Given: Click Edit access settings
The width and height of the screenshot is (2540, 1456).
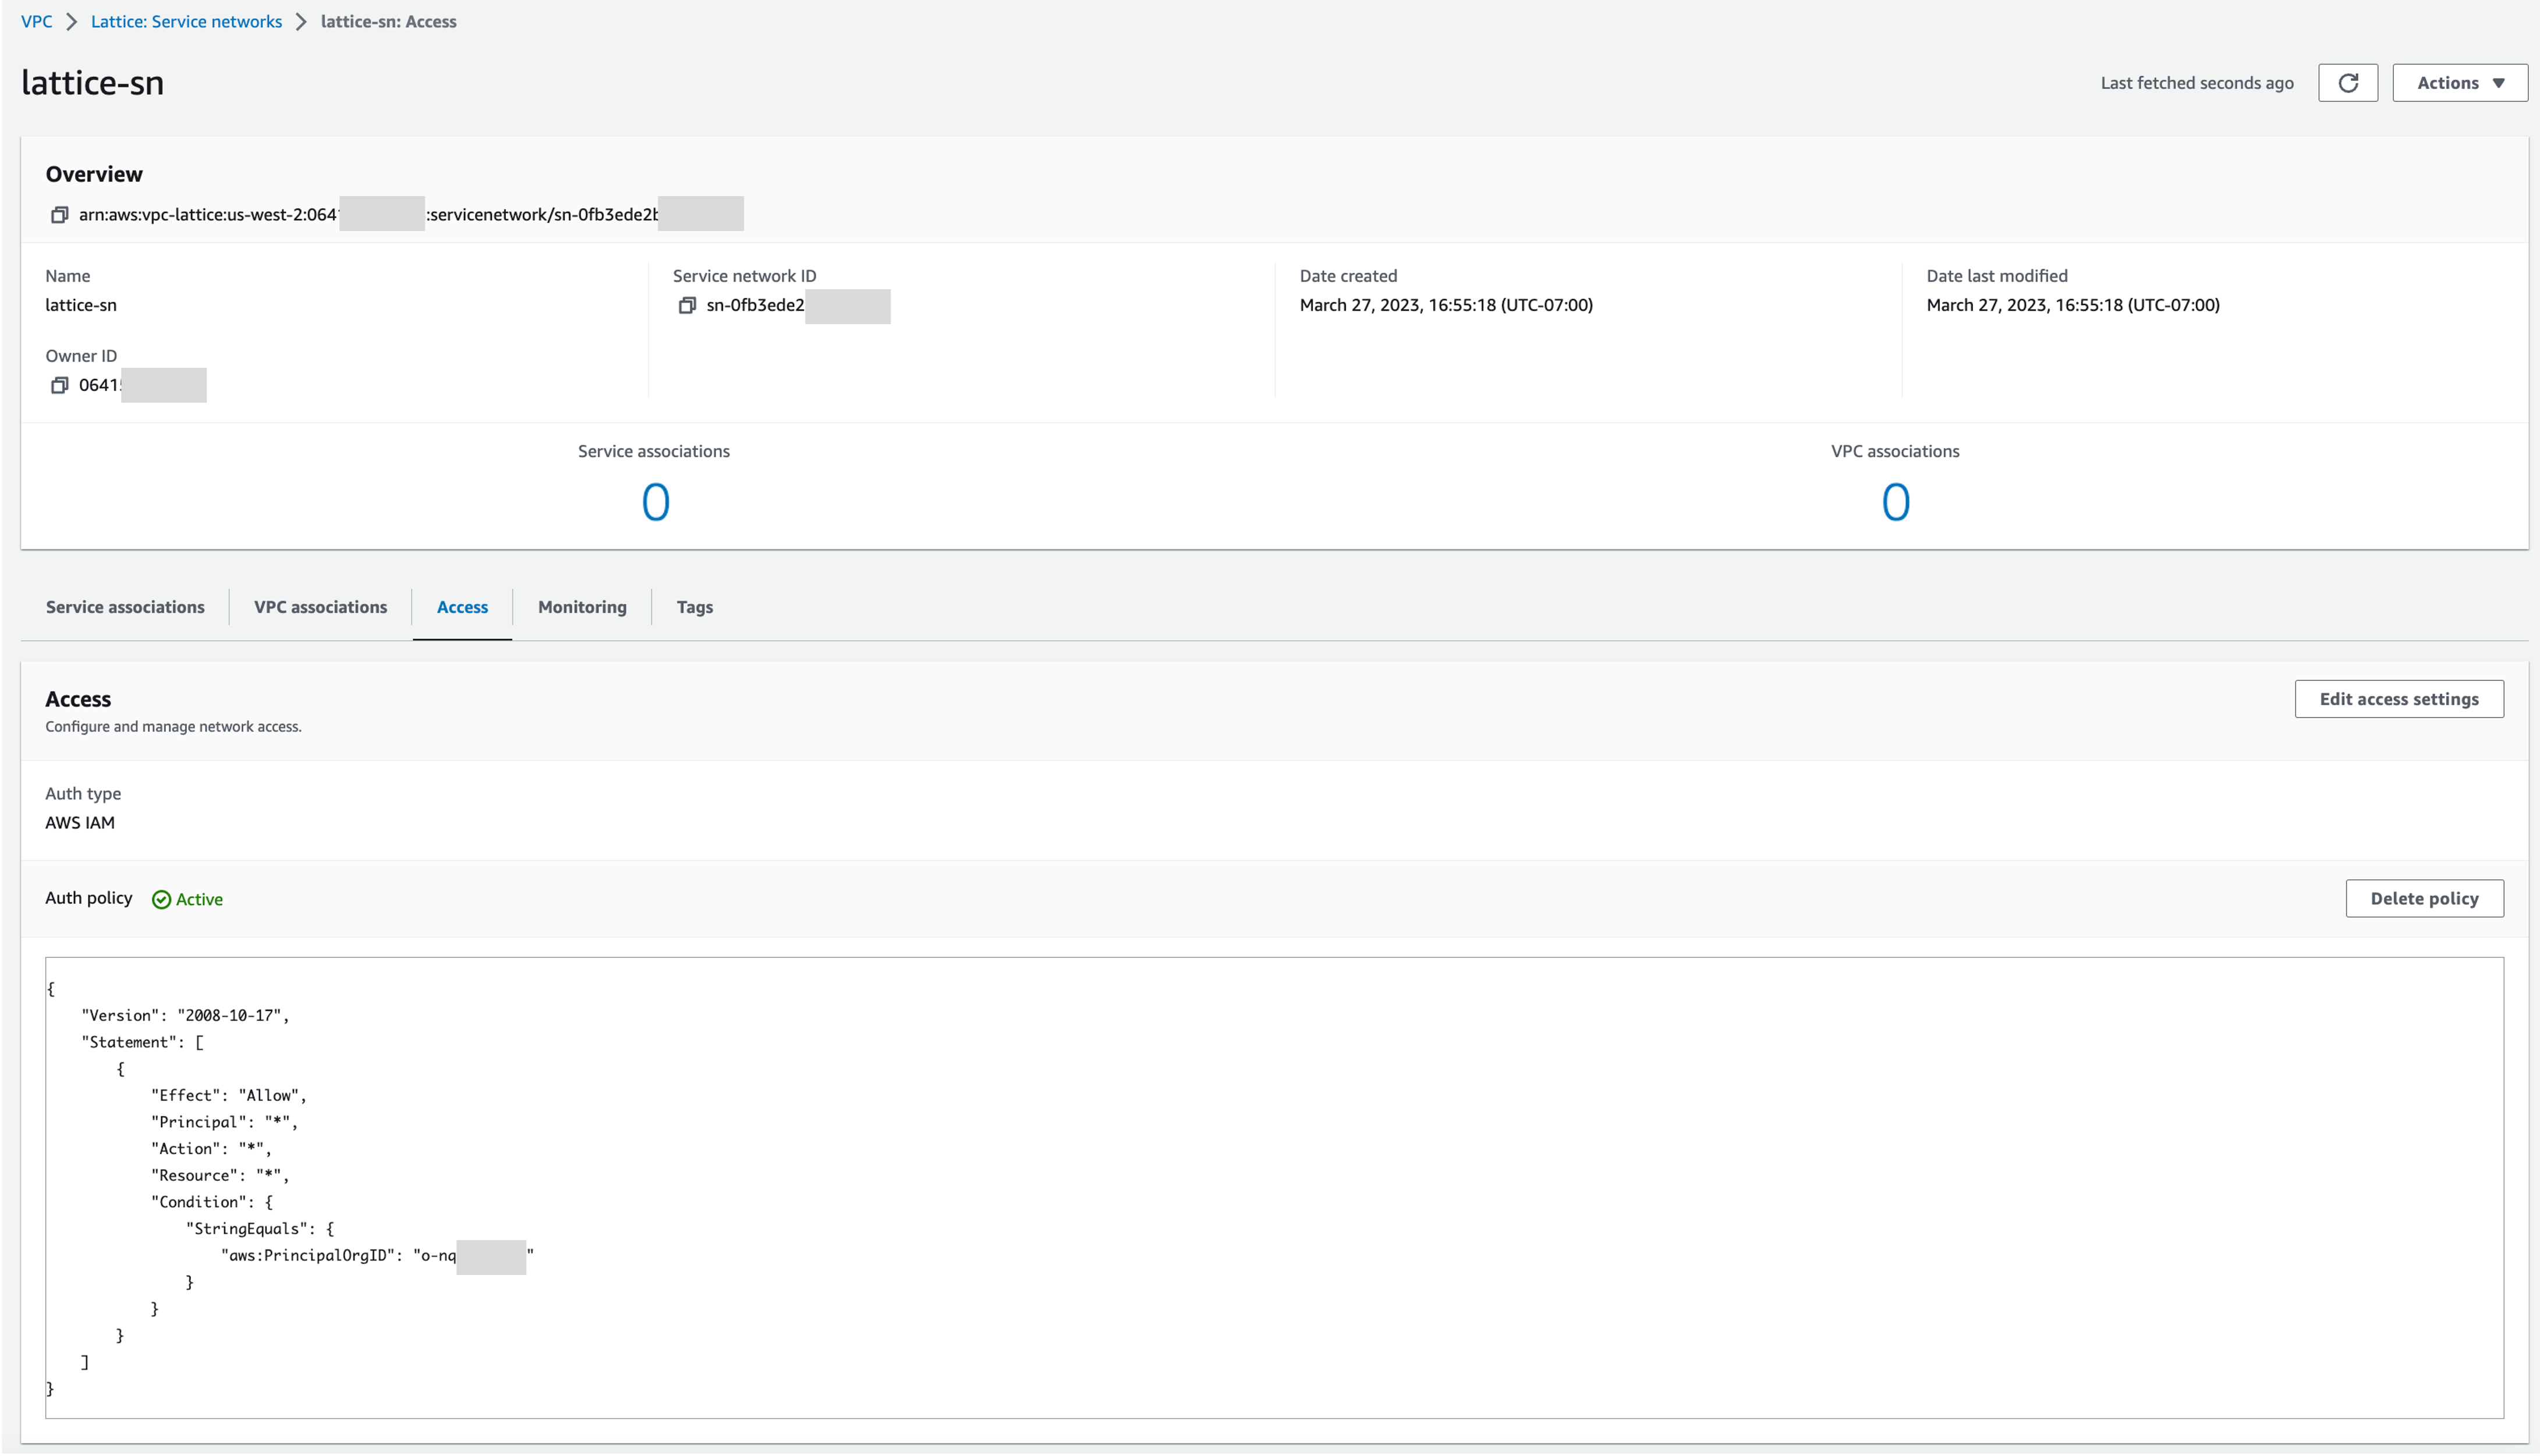Looking at the screenshot, I should (x=2398, y=698).
